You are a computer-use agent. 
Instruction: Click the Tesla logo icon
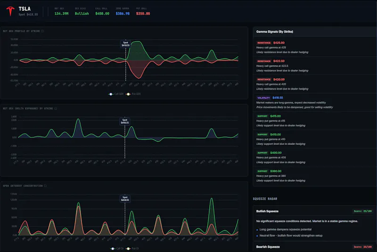[x=10, y=11]
